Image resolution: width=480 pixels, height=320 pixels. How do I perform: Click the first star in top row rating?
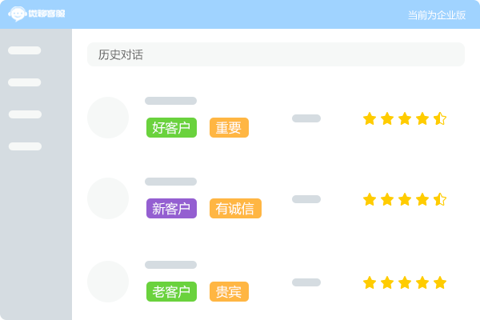[370, 118]
